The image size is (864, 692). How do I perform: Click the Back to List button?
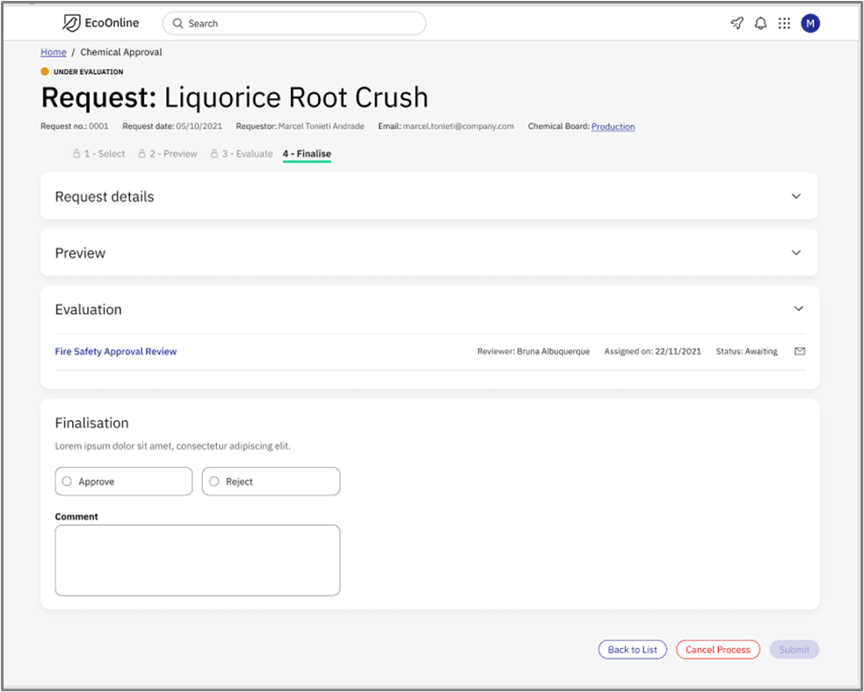pyautogui.click(x=632, y=650)
